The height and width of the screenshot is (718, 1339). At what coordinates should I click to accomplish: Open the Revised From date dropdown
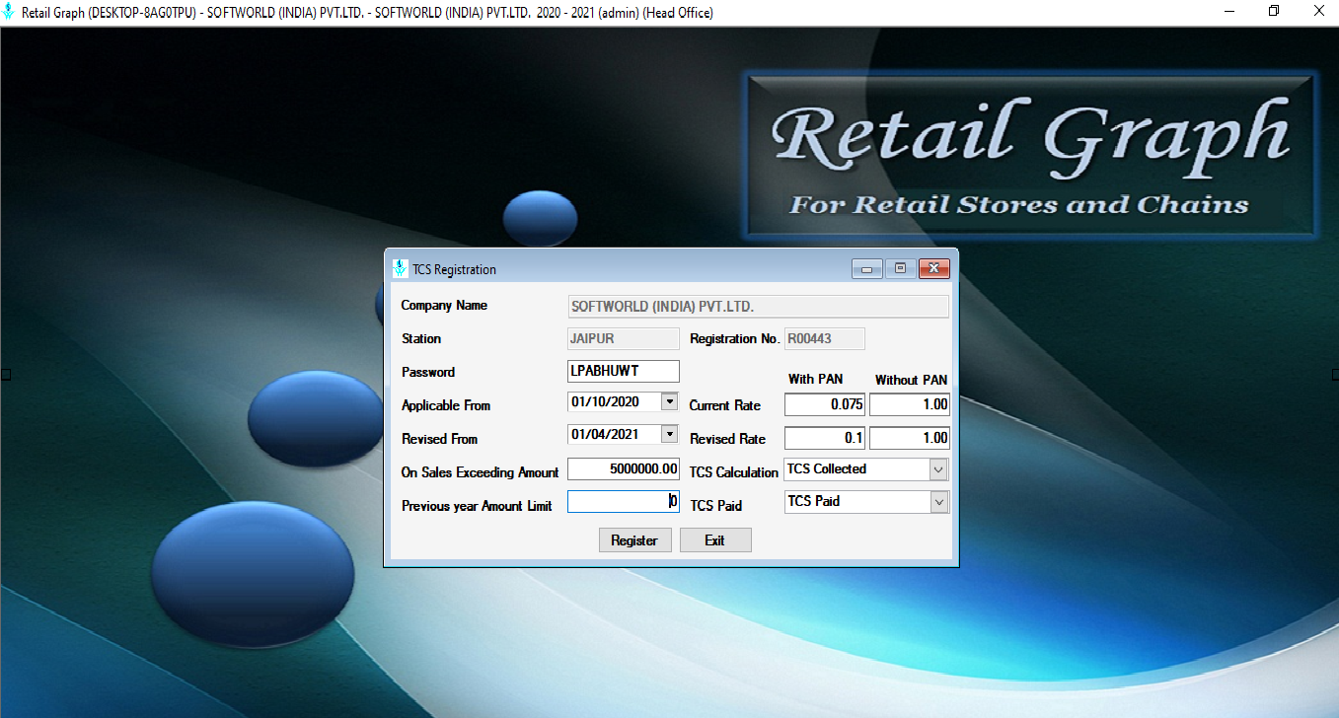[670, 434]
